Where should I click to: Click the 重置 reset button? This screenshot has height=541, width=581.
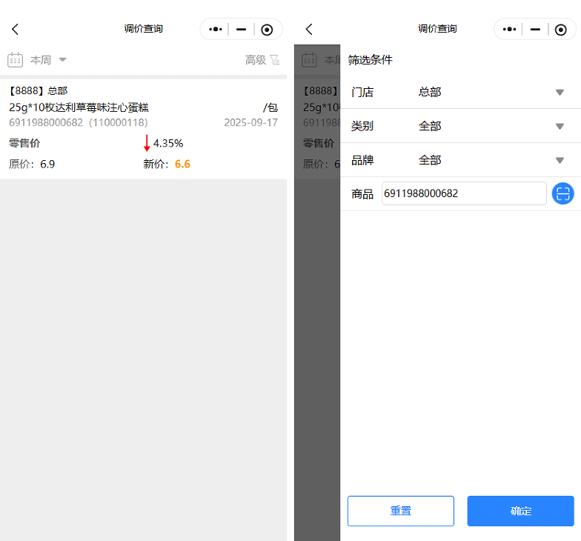[401, 511]
